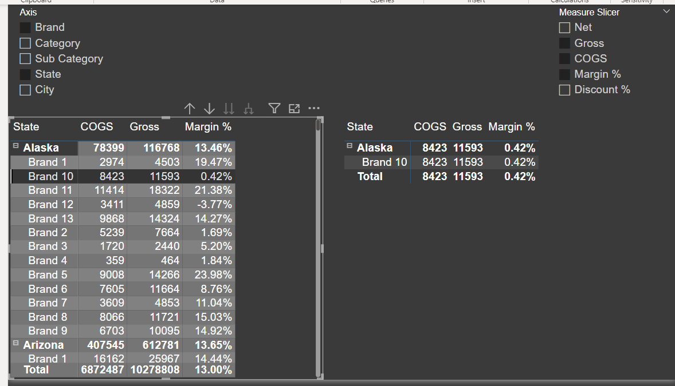The width and height of the screenshot is (675, 386).
Task: Select Brand 4 row in left matrix
Action: click(123, 261)
